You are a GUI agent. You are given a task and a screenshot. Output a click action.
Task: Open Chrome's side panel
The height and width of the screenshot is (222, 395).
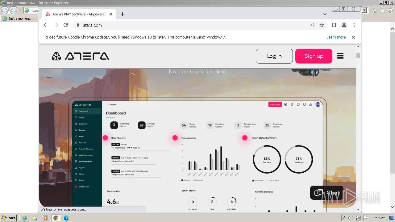pyautogui.click(x=334, y=25)
